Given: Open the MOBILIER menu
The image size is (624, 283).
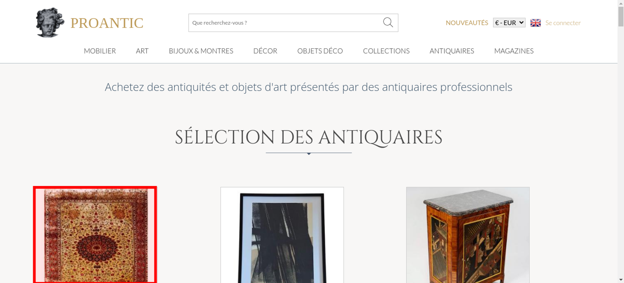Looking at the screenshot, I should click(100, 51).
